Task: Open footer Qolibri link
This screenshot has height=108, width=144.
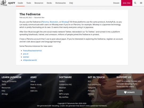Action: pos(62,81)
